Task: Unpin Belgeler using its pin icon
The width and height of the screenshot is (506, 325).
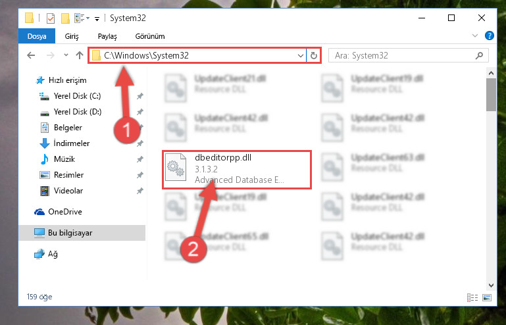Action: [139, 128]
